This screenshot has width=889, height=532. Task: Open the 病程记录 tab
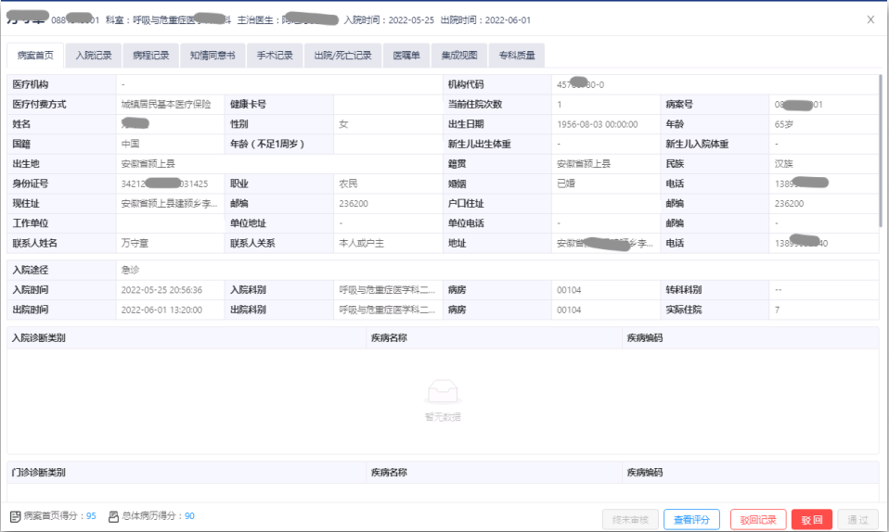pyautogui.click(x=151, y=56)
